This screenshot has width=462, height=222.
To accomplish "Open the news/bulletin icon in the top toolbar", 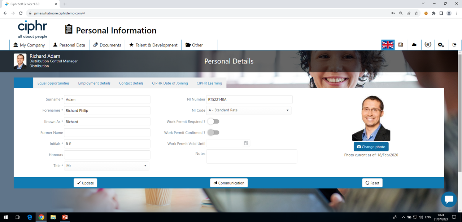I will pyautogui.click(x=401, y=45).
